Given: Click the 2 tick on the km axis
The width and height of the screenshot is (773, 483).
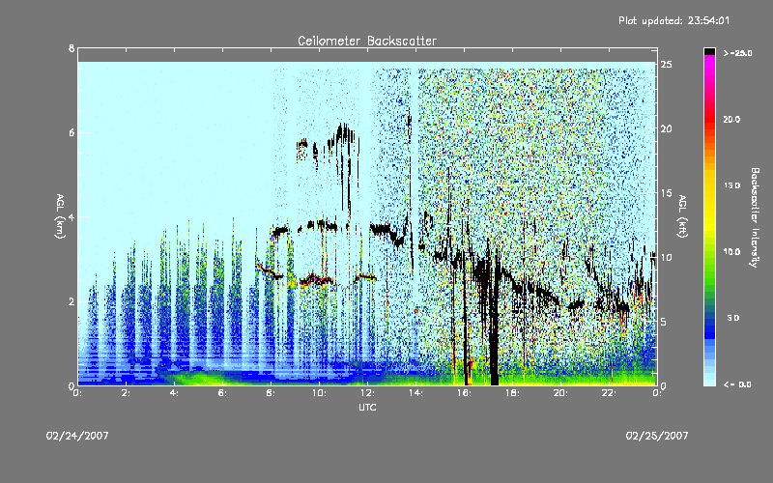Looking at the screenshot, I should (72, 301).
